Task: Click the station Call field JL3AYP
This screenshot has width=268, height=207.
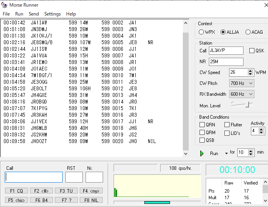Action: click(226, 51)
